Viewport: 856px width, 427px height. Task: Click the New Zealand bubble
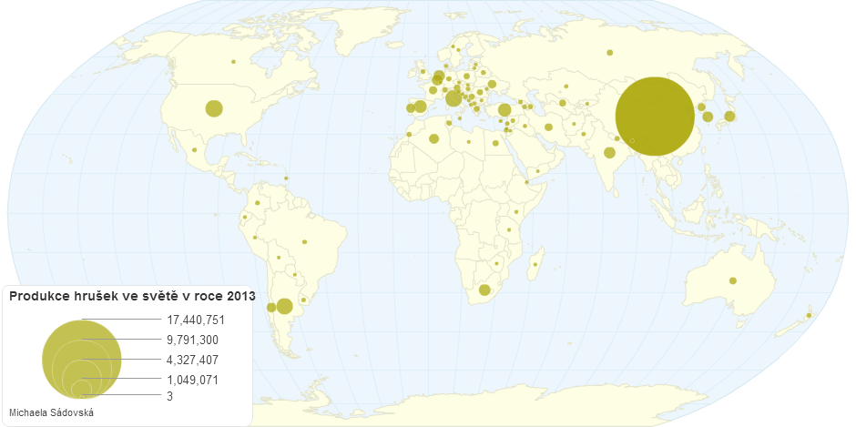click(809, 315)
